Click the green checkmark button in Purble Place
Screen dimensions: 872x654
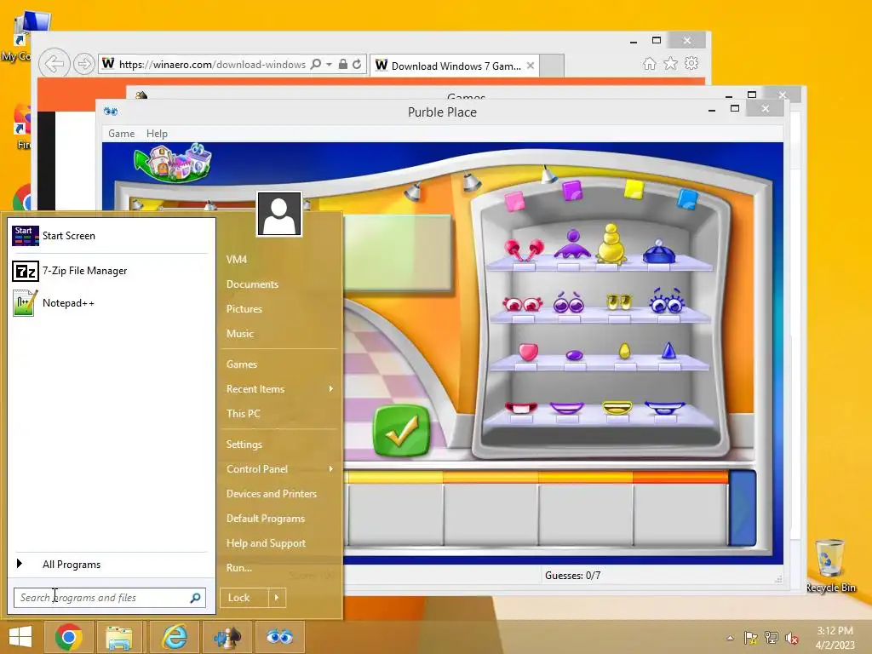402,431
